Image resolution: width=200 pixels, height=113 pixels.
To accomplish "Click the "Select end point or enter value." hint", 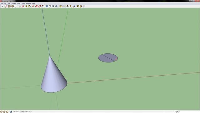I will pos(22,112).
